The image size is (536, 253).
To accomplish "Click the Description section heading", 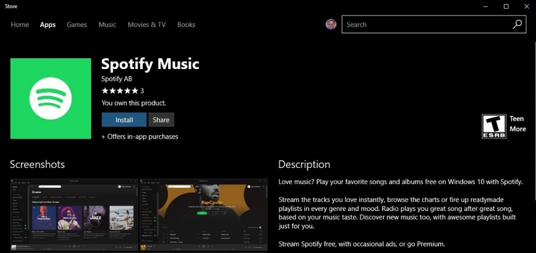I will (304, 164).
